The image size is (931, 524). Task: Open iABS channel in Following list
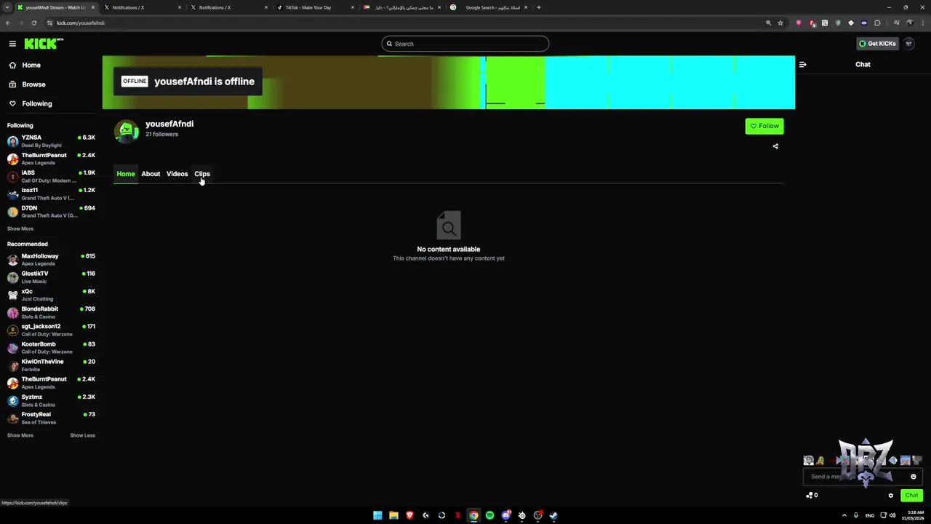point(51,176)
